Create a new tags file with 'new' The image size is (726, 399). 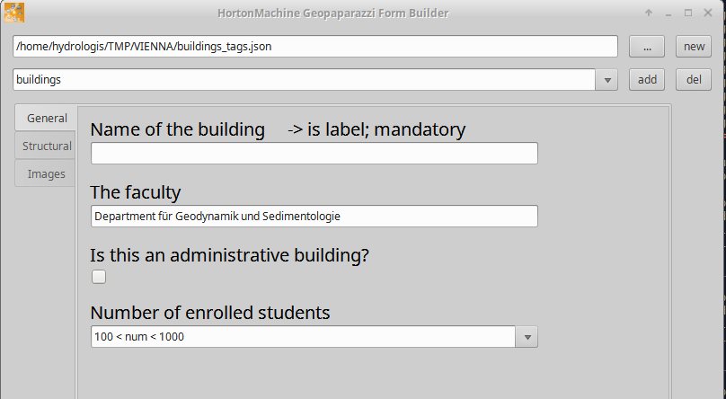(694, 47)
